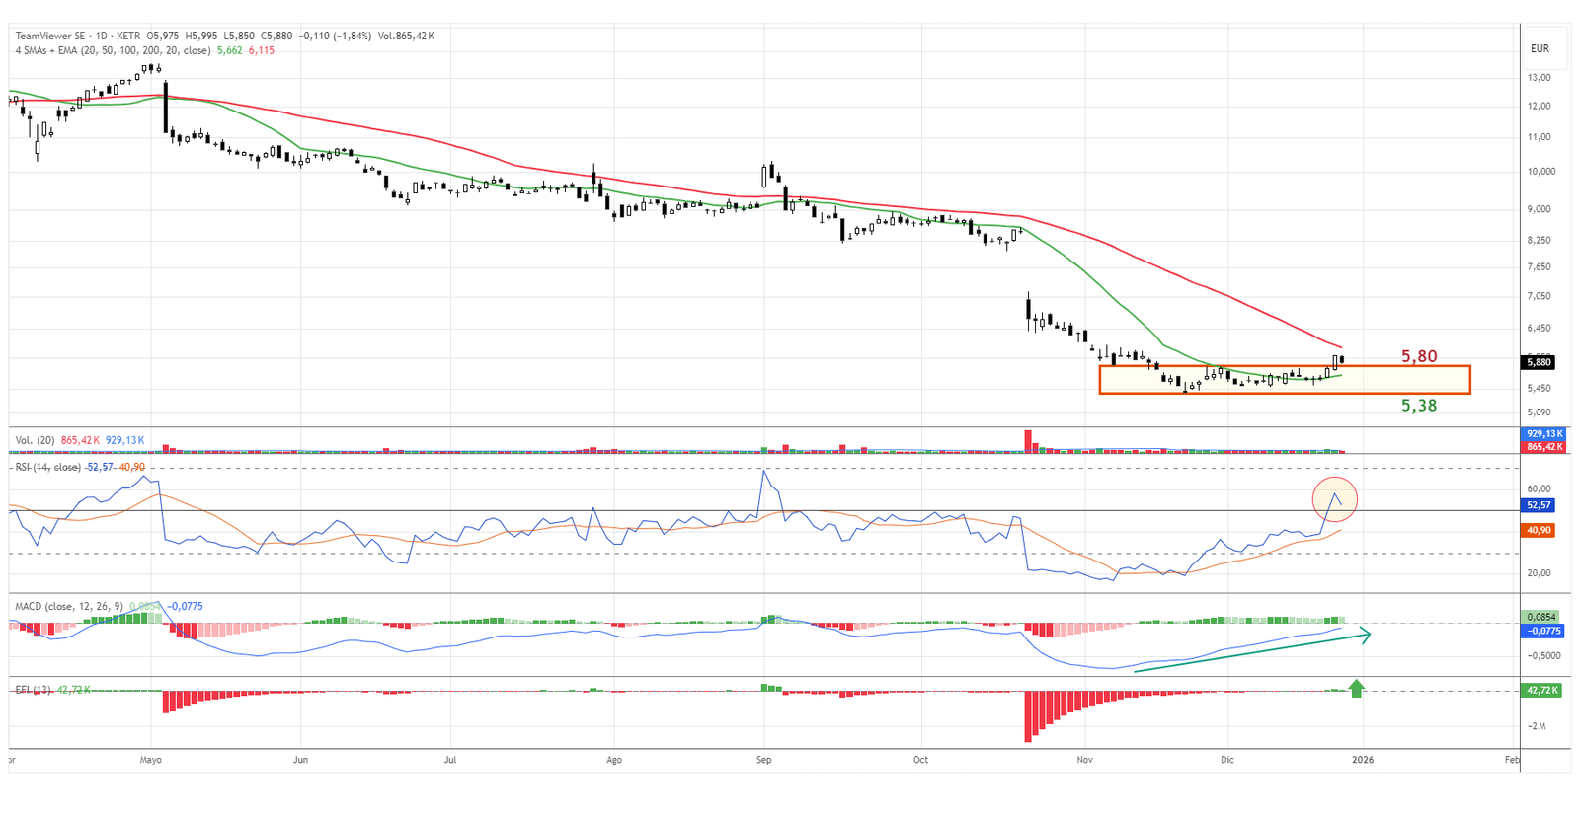Select the red circle highlight on RSI
Image resolution: width=1580 pixels, height=824 pixels.
click(x=1334, y=499)
